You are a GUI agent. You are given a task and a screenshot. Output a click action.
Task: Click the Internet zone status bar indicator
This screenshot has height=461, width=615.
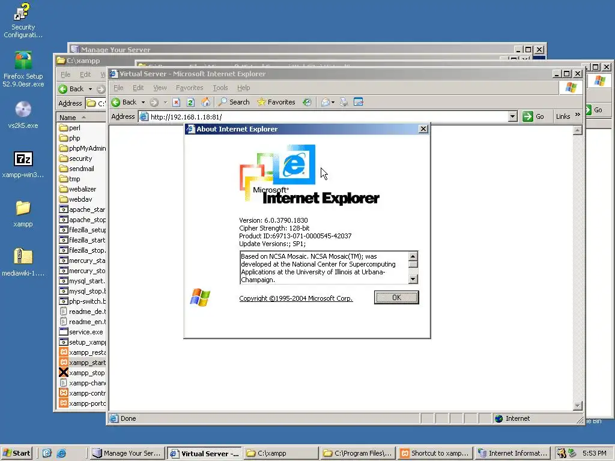[x=512, y=418]
